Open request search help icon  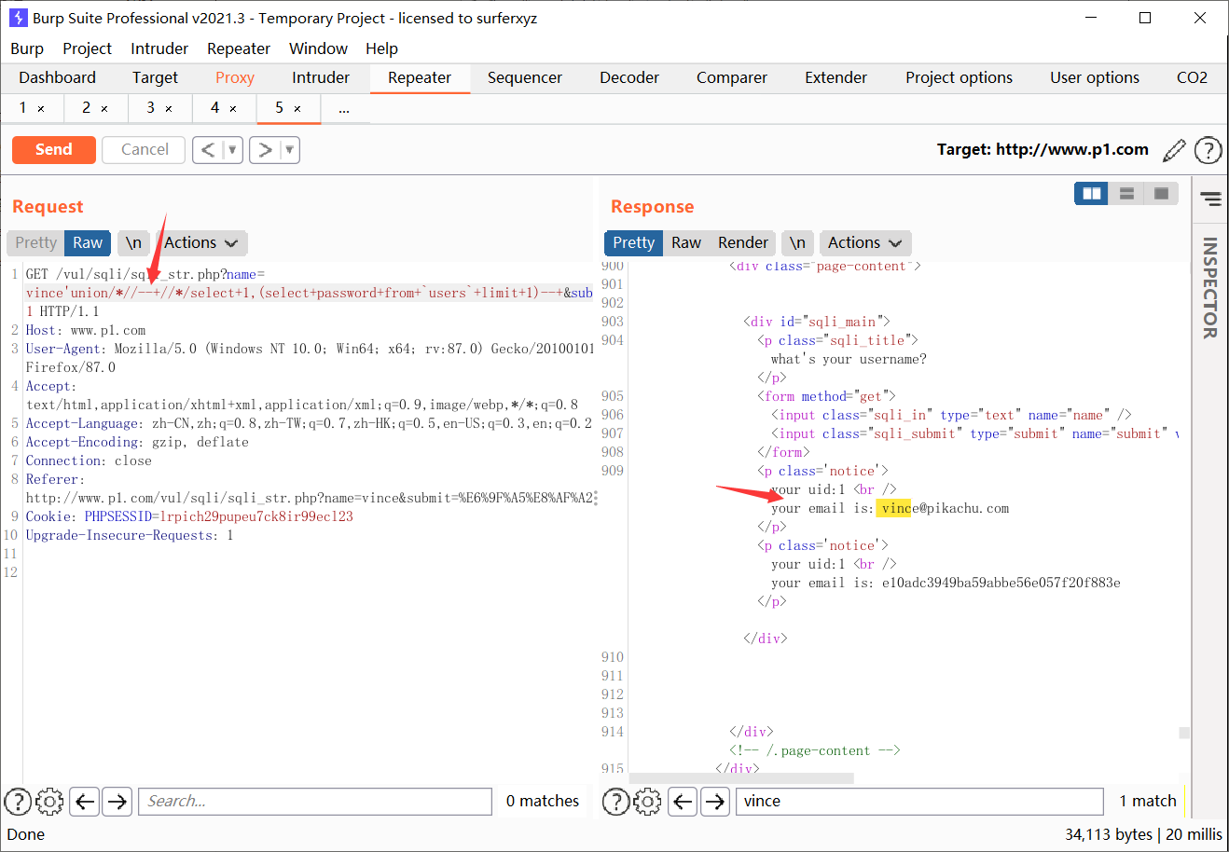point(18,801)
